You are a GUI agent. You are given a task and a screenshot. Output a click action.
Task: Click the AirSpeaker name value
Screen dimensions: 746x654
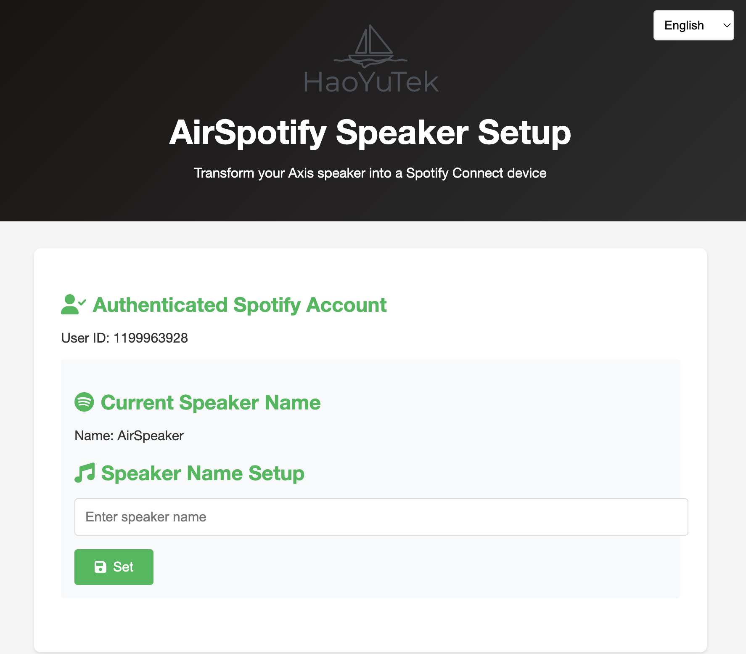(x=150, y=436)
